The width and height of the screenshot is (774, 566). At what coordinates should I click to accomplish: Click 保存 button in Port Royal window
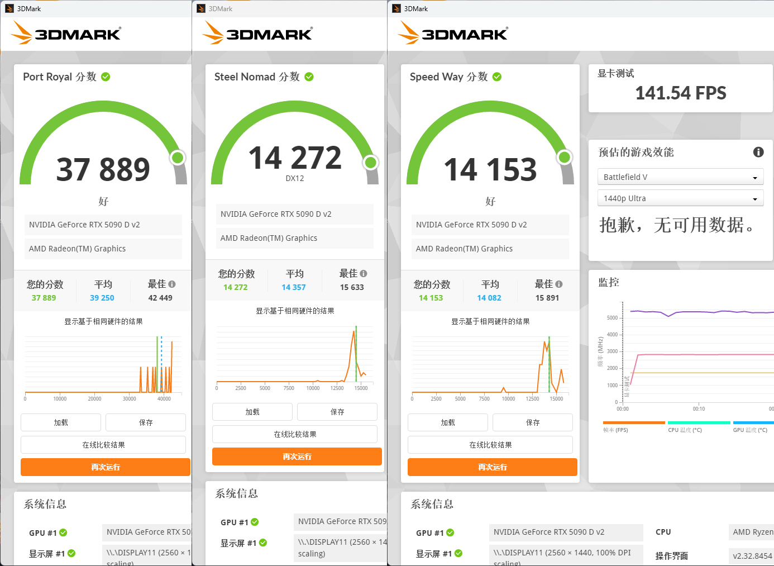point(146,422)
